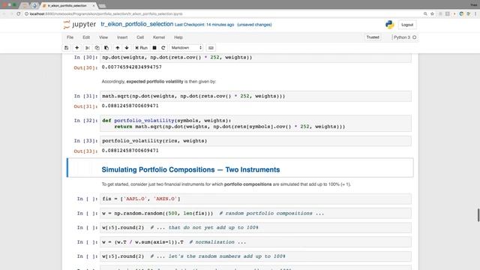Select cell fis = ['AAPL.O', 'AMZN.O']

click(256, 199)
